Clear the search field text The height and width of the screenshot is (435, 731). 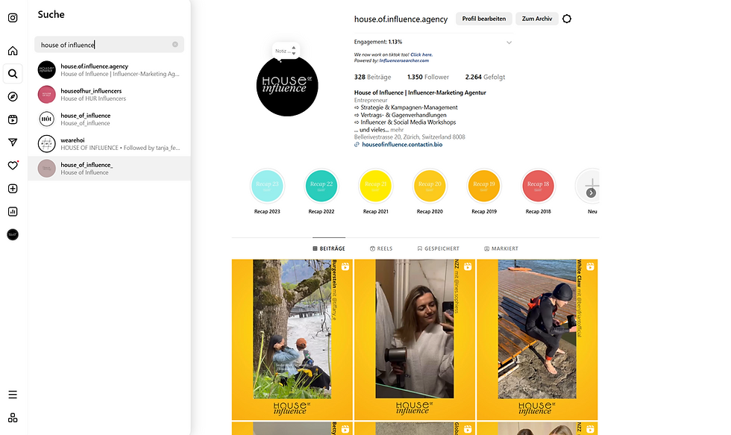175,44
